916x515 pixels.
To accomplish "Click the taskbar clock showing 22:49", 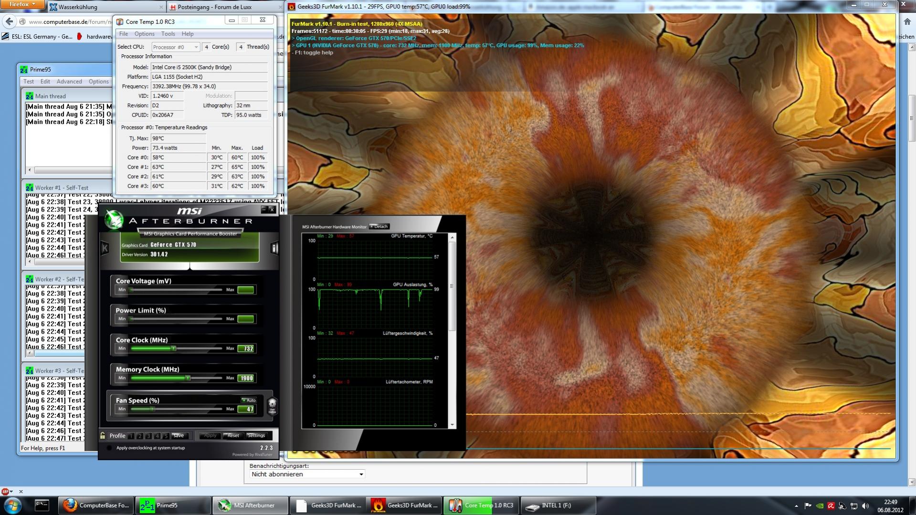I will 890,505.
